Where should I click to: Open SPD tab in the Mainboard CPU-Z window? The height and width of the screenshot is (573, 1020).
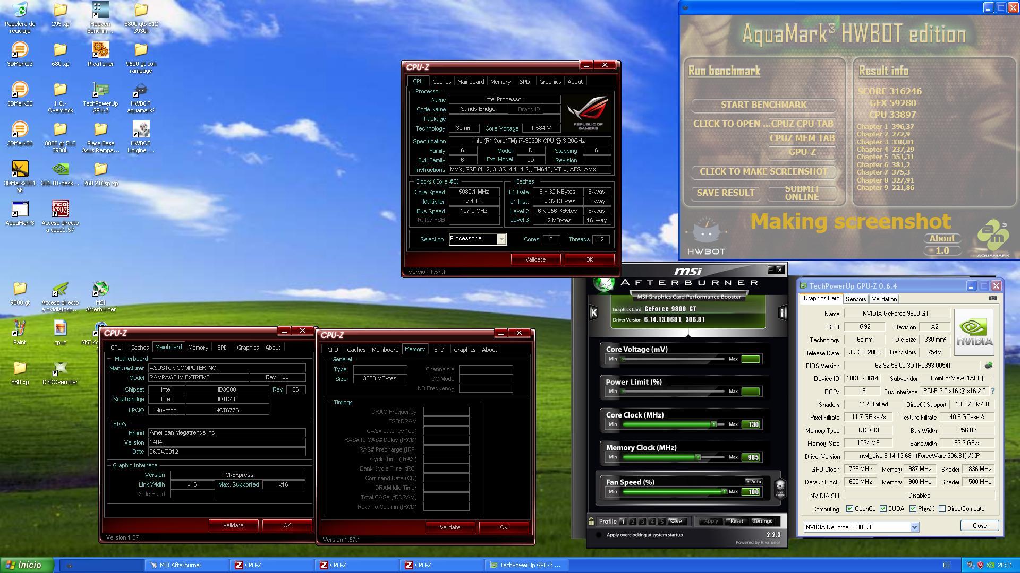click(222, 348)
